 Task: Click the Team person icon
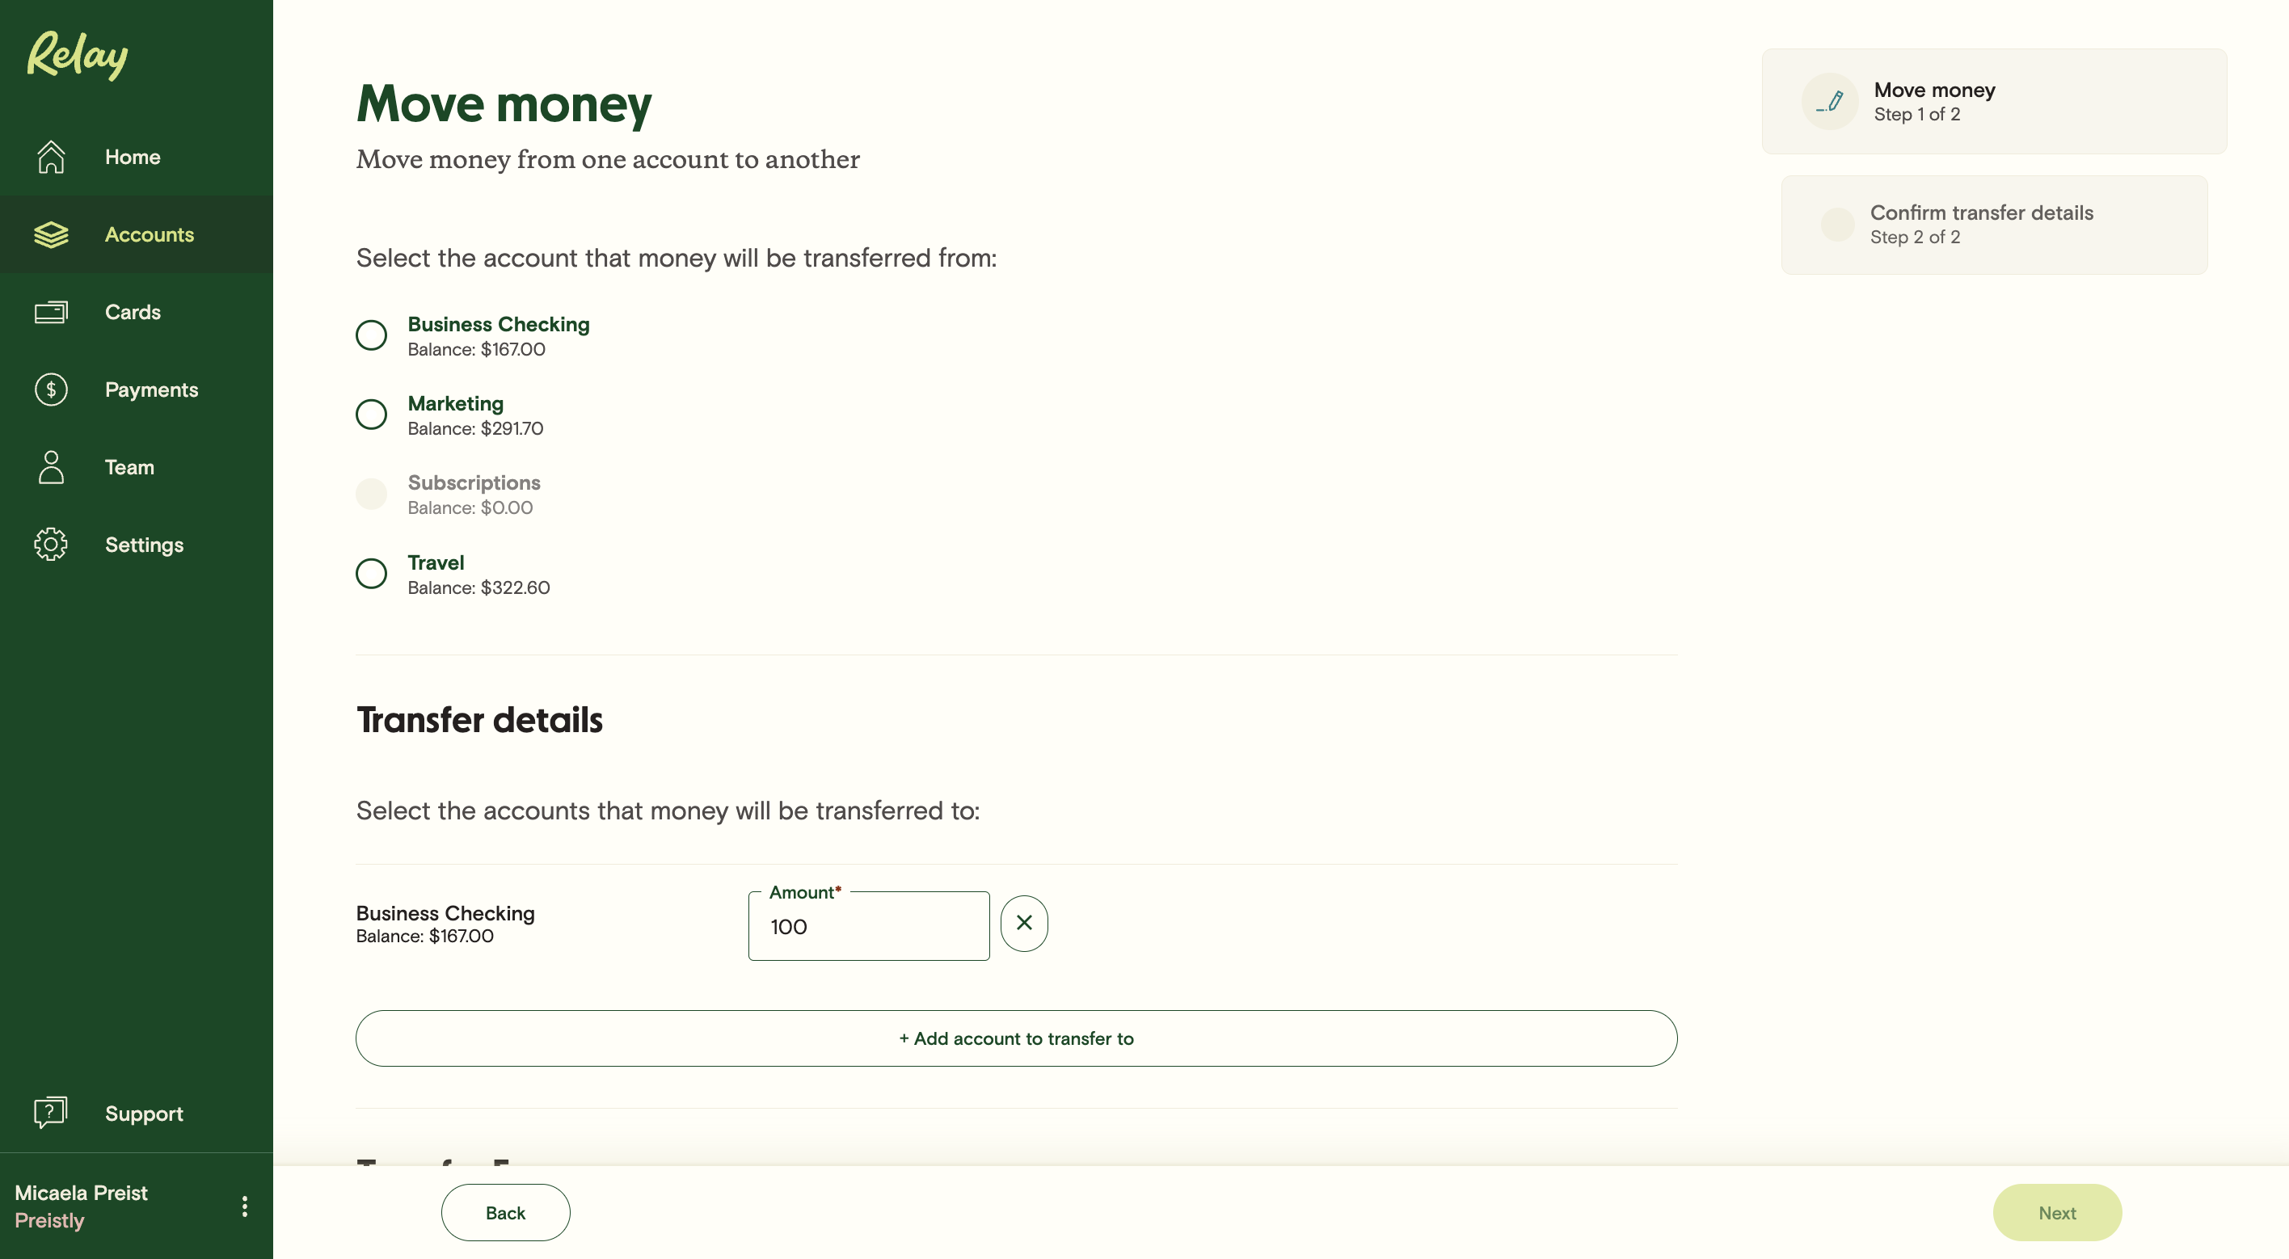click(51, 467)
